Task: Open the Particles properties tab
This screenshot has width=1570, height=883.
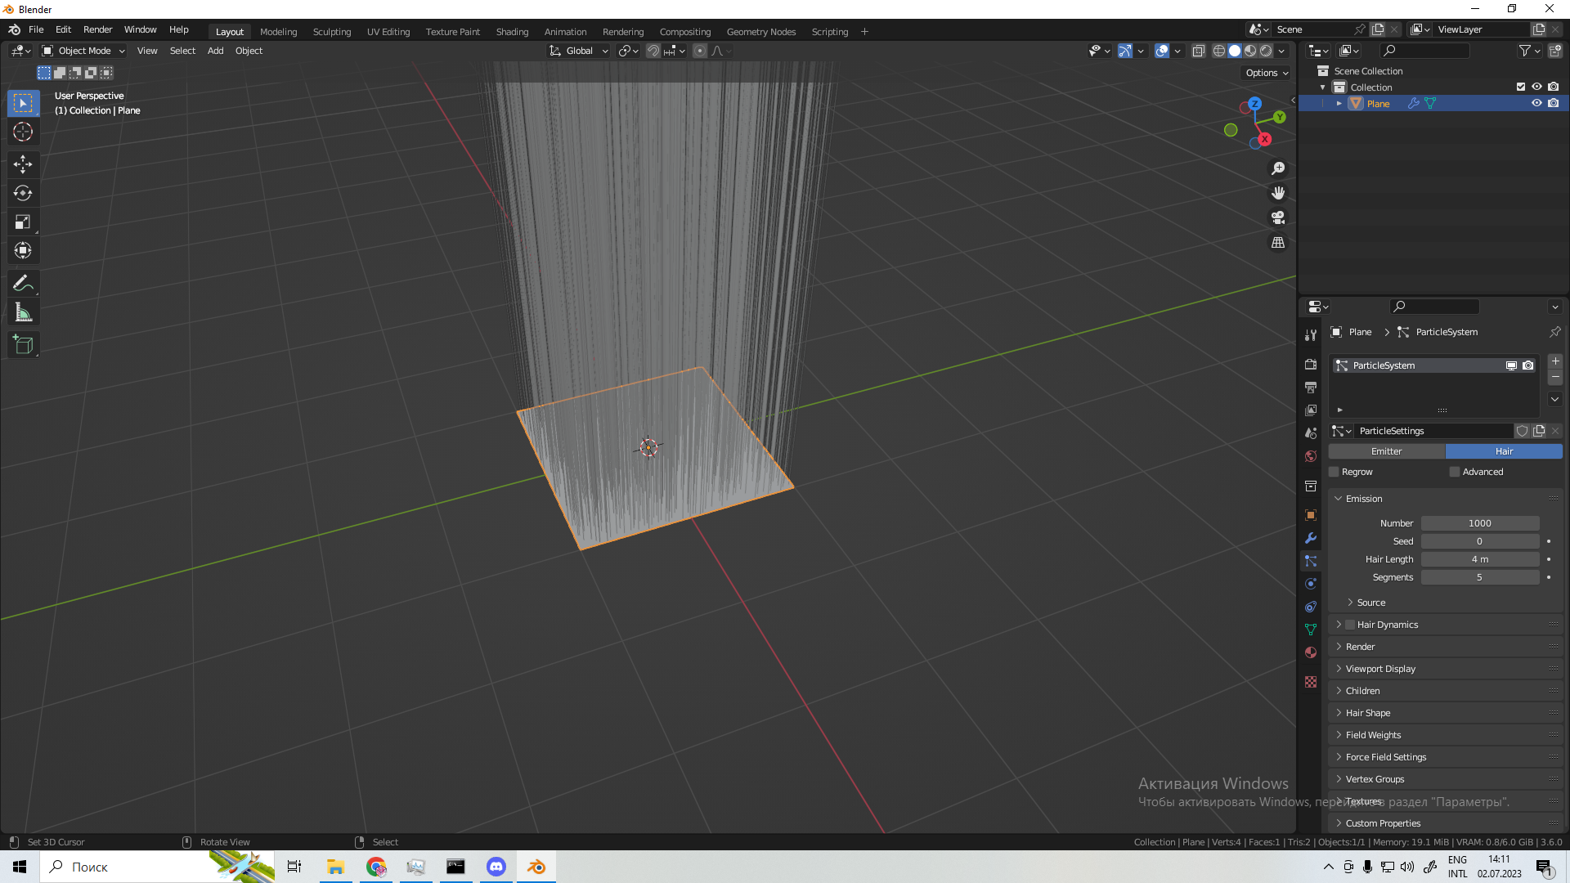Action: (x=1311, y=561)
